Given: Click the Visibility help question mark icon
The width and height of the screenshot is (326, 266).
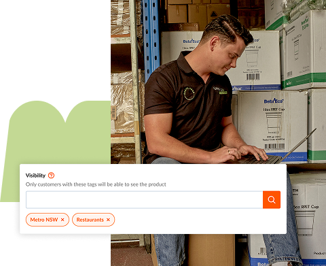Looking at the screenshot, I should (x=52, y=176).
